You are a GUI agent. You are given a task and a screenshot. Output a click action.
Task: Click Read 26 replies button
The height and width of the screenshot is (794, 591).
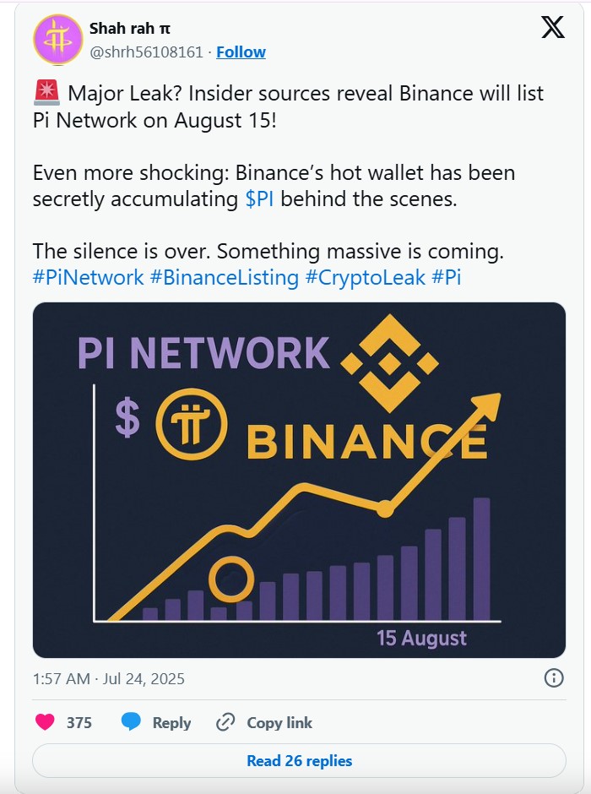pyautogui.click(x=299, y=760)
